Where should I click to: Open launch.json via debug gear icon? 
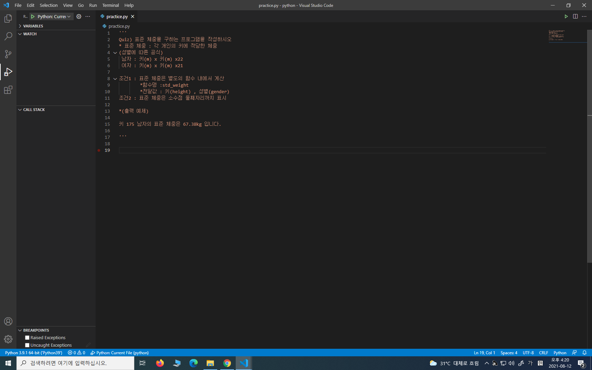click(x=79, y=16)
